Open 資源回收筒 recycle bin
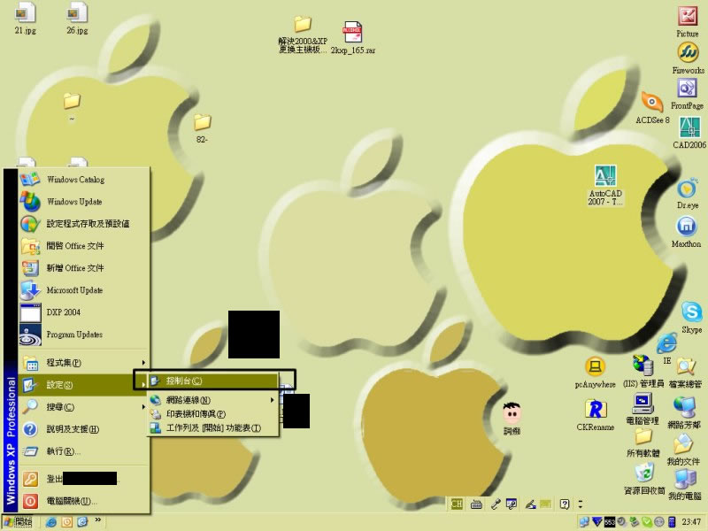Viewport: 708px width, 531px height. point(644,479)
